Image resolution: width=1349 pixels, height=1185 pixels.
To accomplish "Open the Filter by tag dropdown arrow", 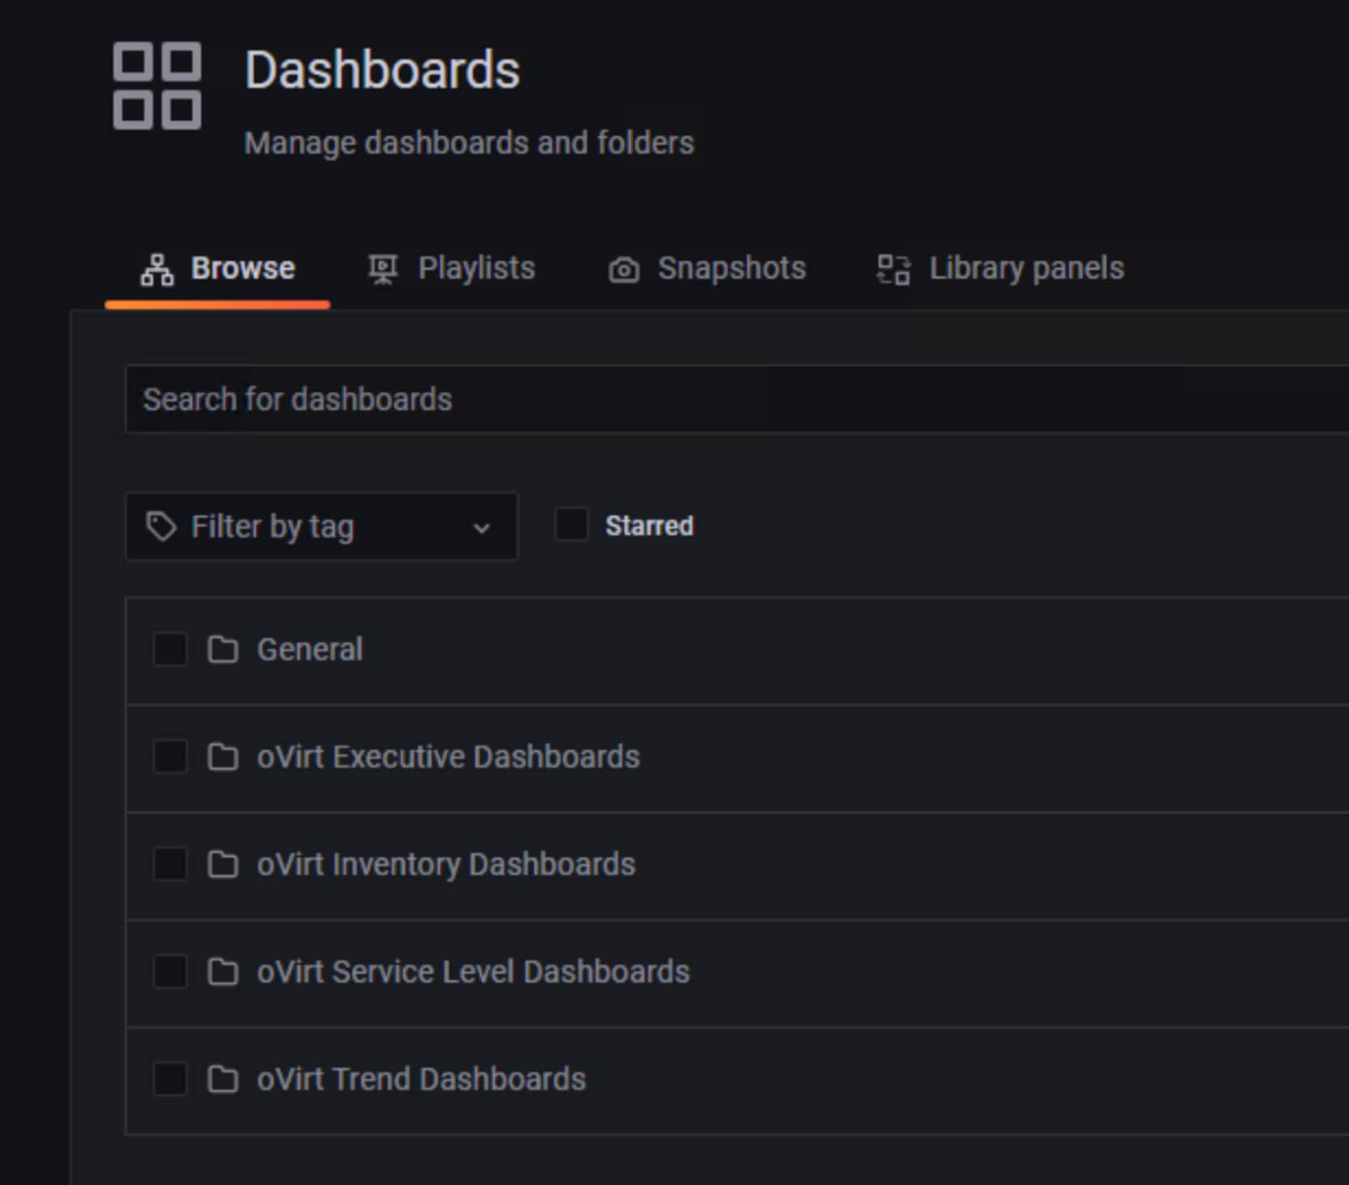I will click(x=482, y=528).
